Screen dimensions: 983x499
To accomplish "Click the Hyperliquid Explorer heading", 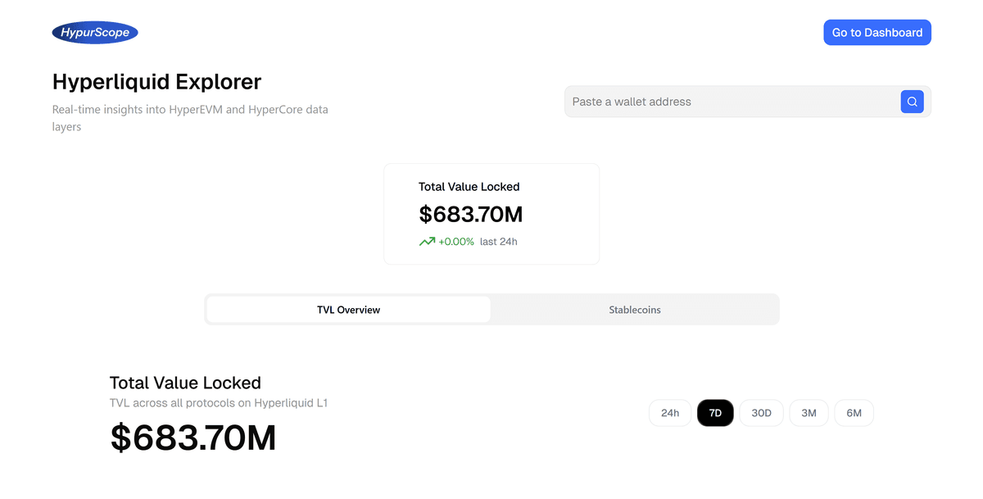I will point(156,82).
